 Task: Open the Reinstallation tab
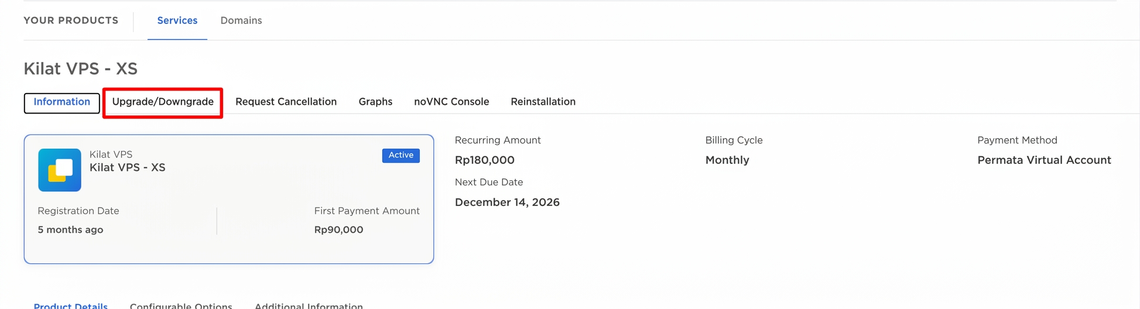click(543, 102)
